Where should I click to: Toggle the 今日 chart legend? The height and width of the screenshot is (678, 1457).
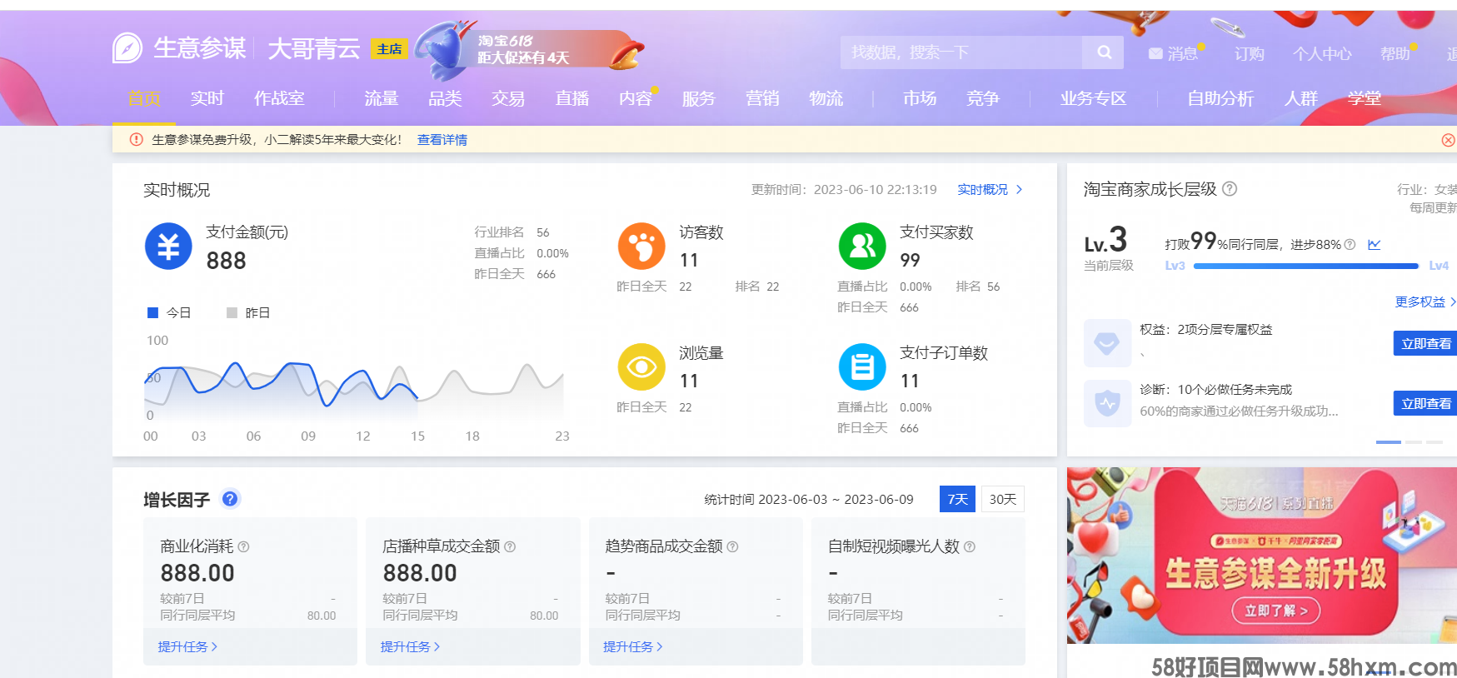pyautogui.click(x=169, y=313)
